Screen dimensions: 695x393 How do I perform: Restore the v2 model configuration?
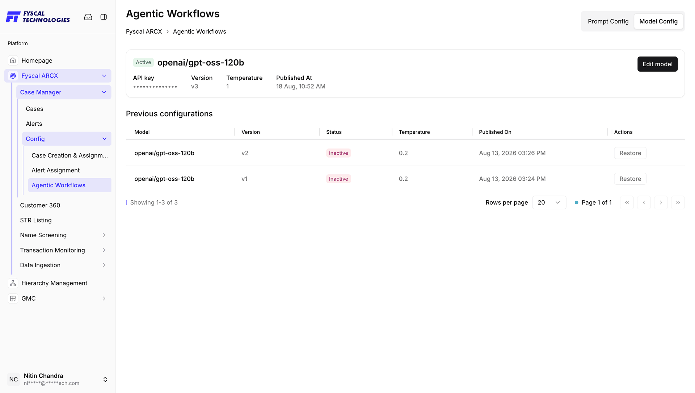[630, 153]
